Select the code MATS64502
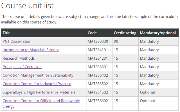This screenshot has height=112, width=180. click(98, 92)
